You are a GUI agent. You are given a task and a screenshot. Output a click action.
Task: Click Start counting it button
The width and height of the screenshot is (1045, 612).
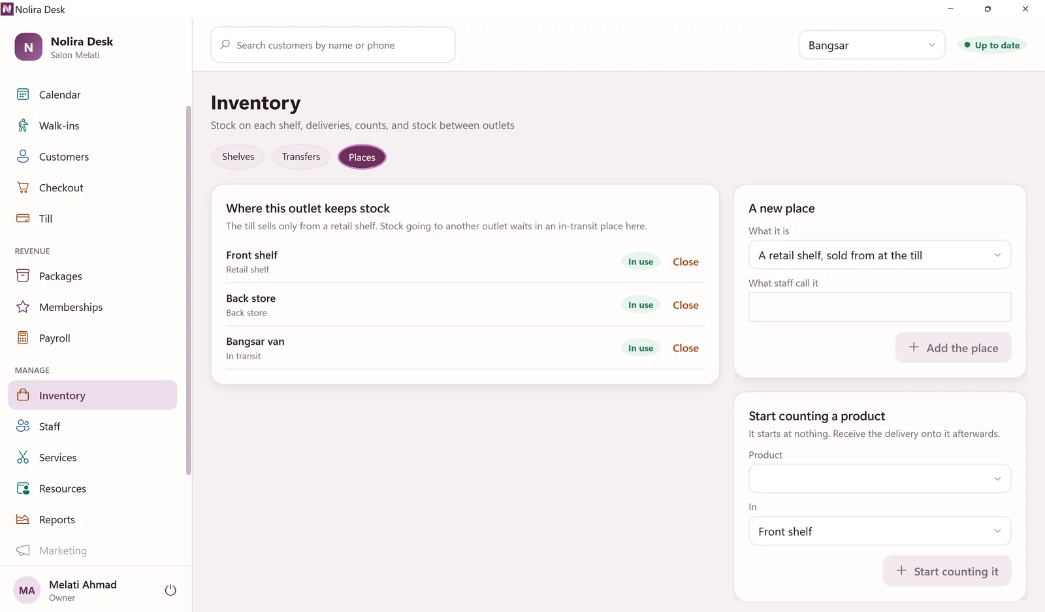[x=947, y=571]
